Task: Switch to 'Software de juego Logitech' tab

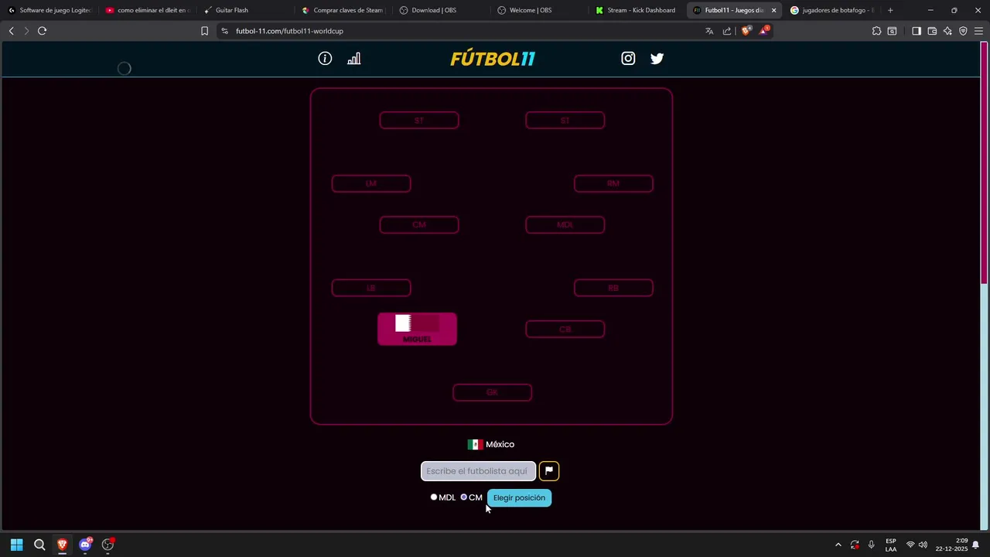Action: [49, 10]
